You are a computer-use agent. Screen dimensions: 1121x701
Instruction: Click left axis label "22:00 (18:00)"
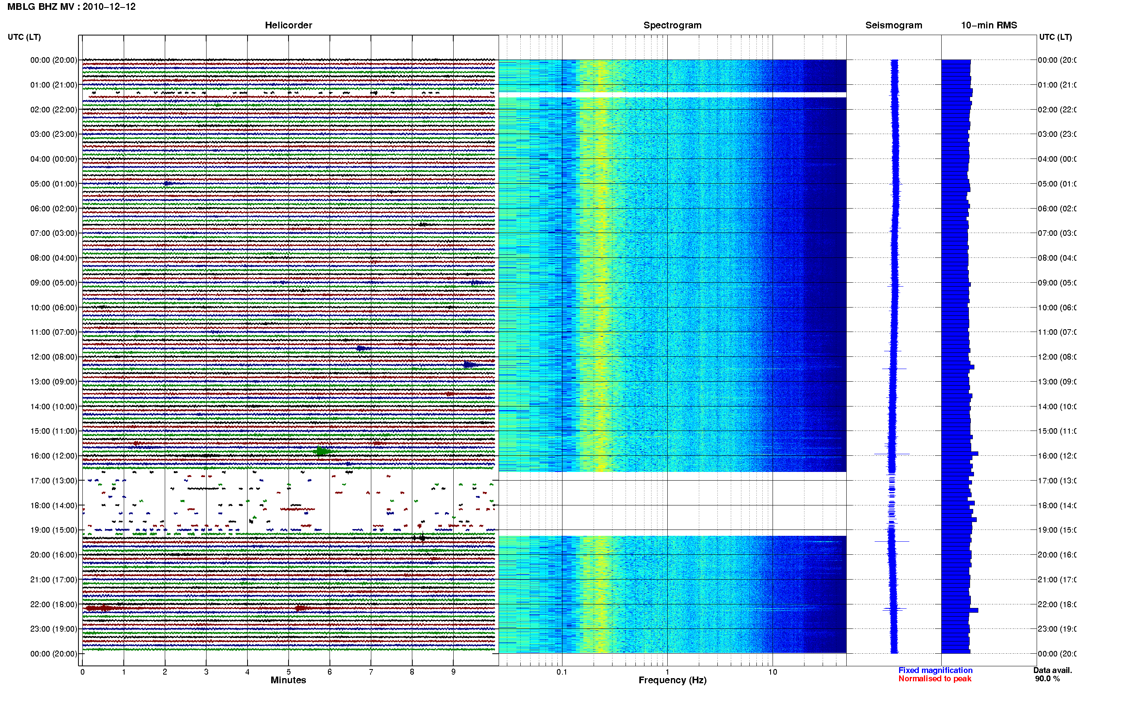[x=54, y=604]
